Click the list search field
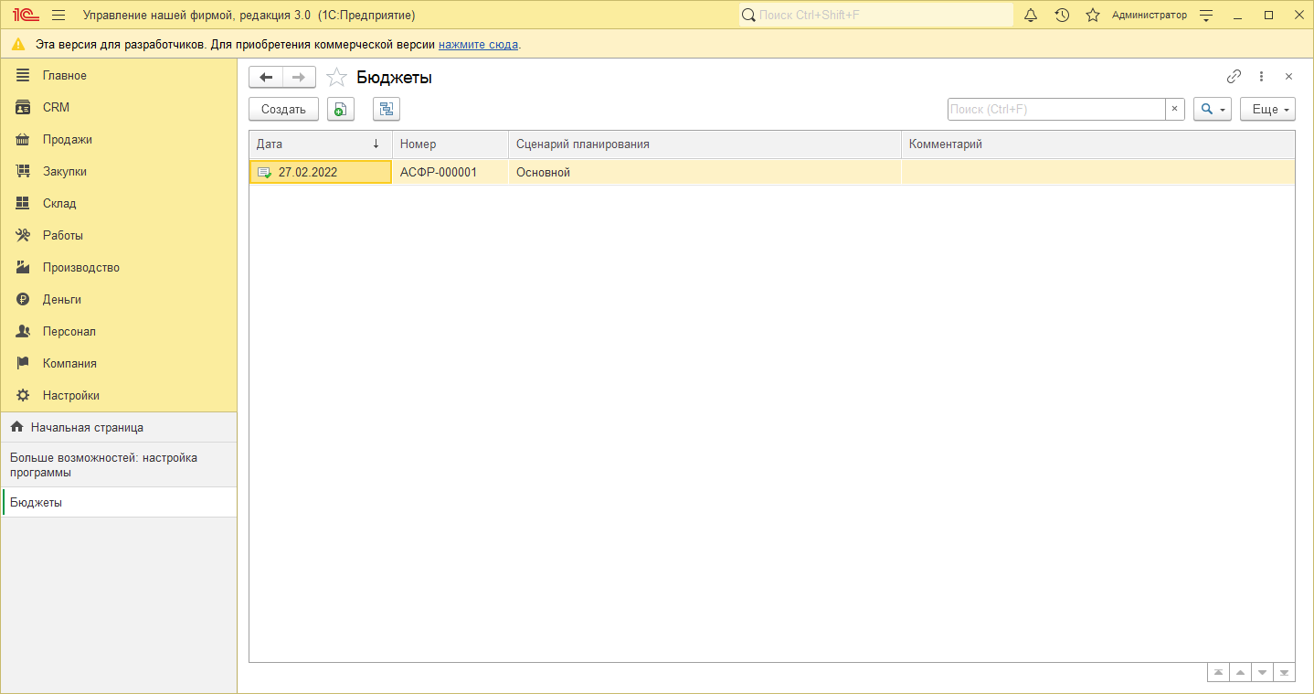The height and width of the screenshot is (694, 1314). click(x=1055, y=110)
